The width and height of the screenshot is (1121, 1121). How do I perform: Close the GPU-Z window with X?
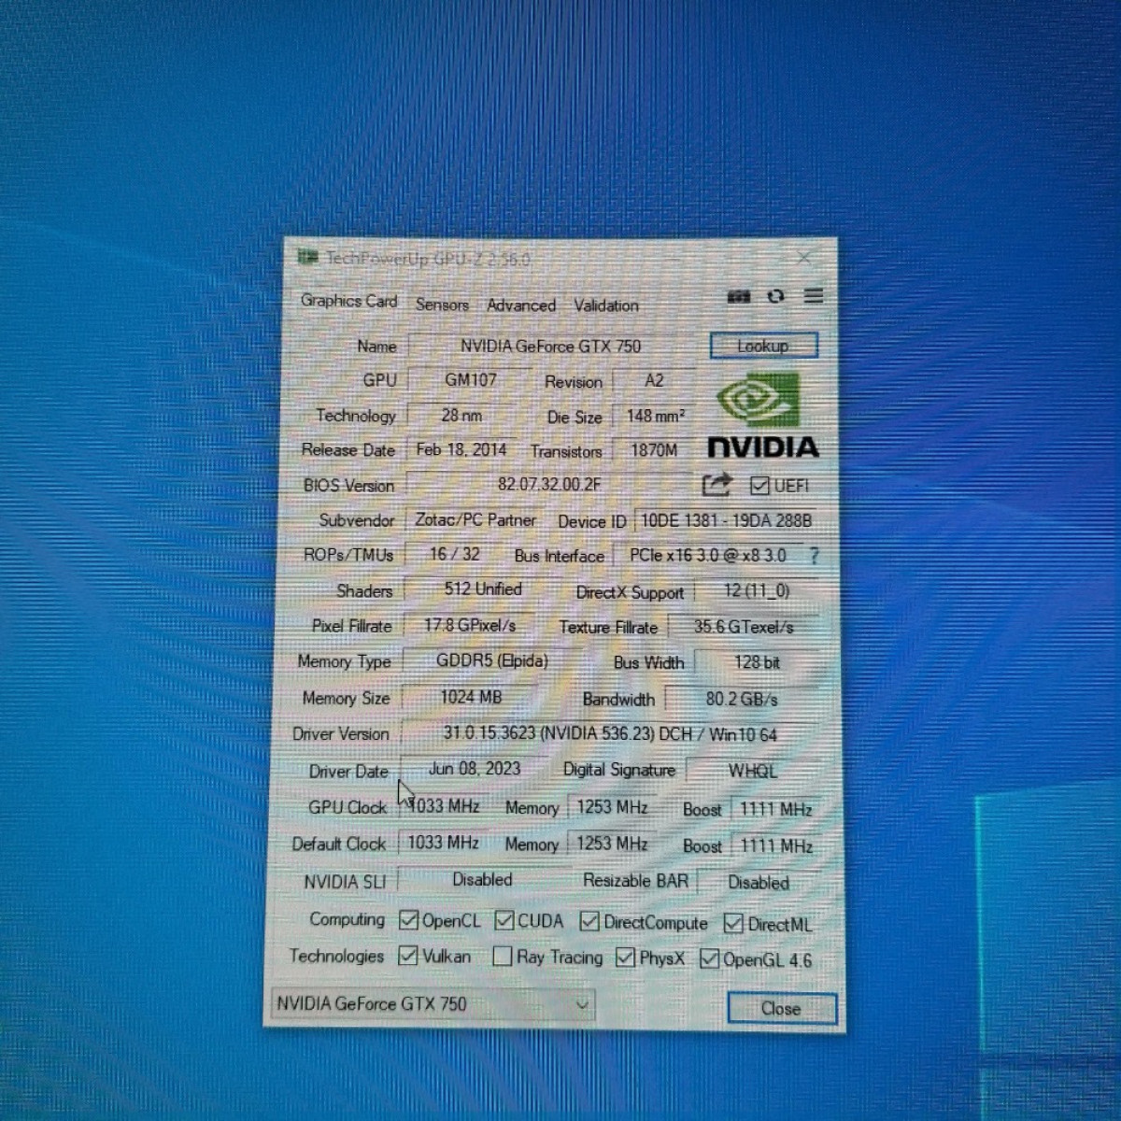click(x=803, y=257)
